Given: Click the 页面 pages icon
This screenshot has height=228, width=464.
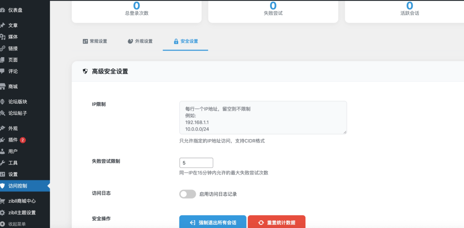Looking at the screenshot, I should pyautogui.click(x=2, y=60).
